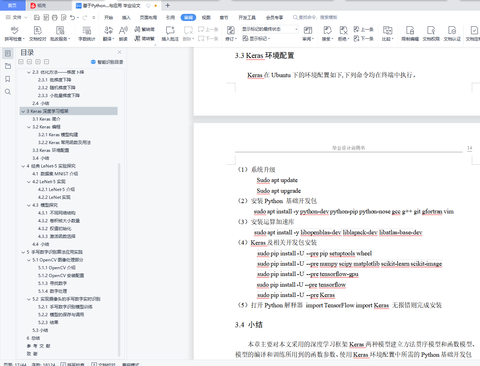Click the Undo arrow icon
Screen dimensions: 480x366
(73, 17)
